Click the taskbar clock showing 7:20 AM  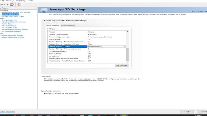pyautogui.click(x=199, y=115)
